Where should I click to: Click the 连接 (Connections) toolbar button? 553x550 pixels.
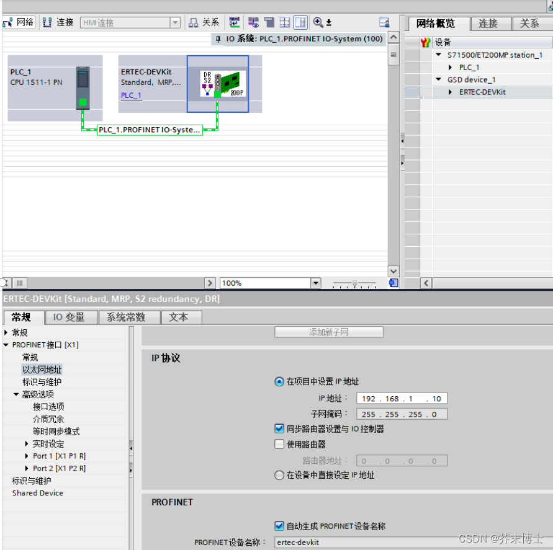click(x=58, y=22)
